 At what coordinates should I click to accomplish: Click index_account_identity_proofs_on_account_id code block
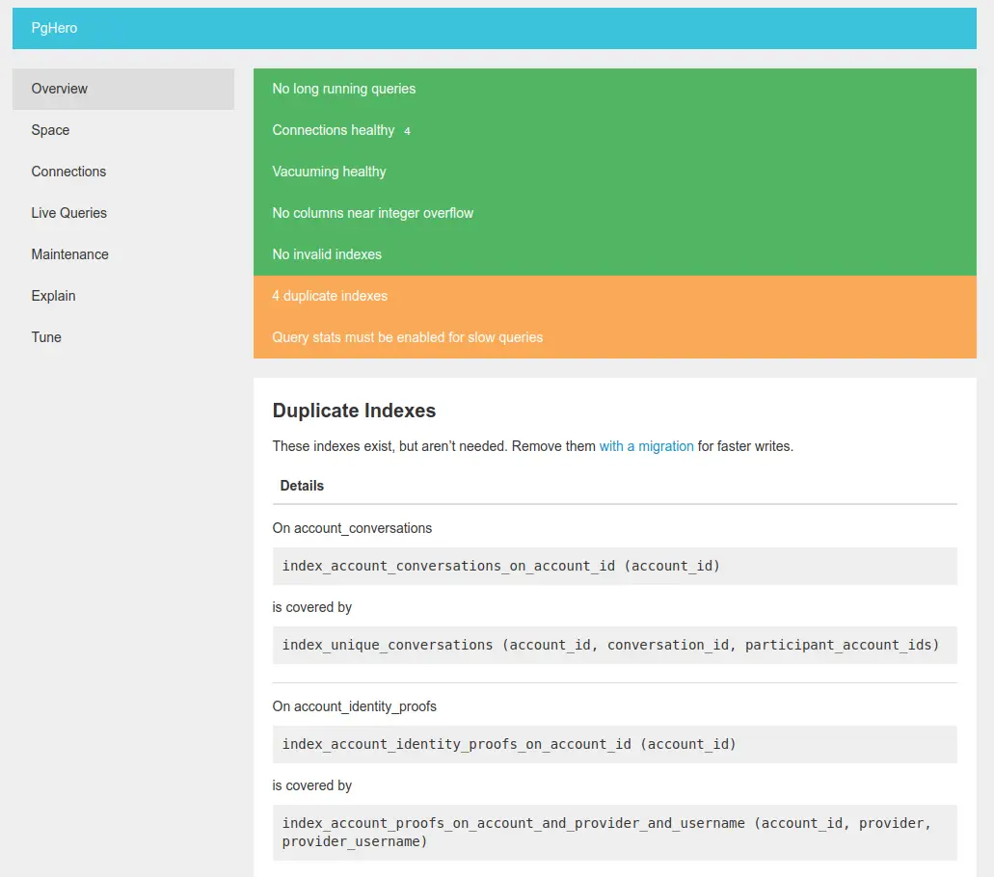click(x=614, y=744)
